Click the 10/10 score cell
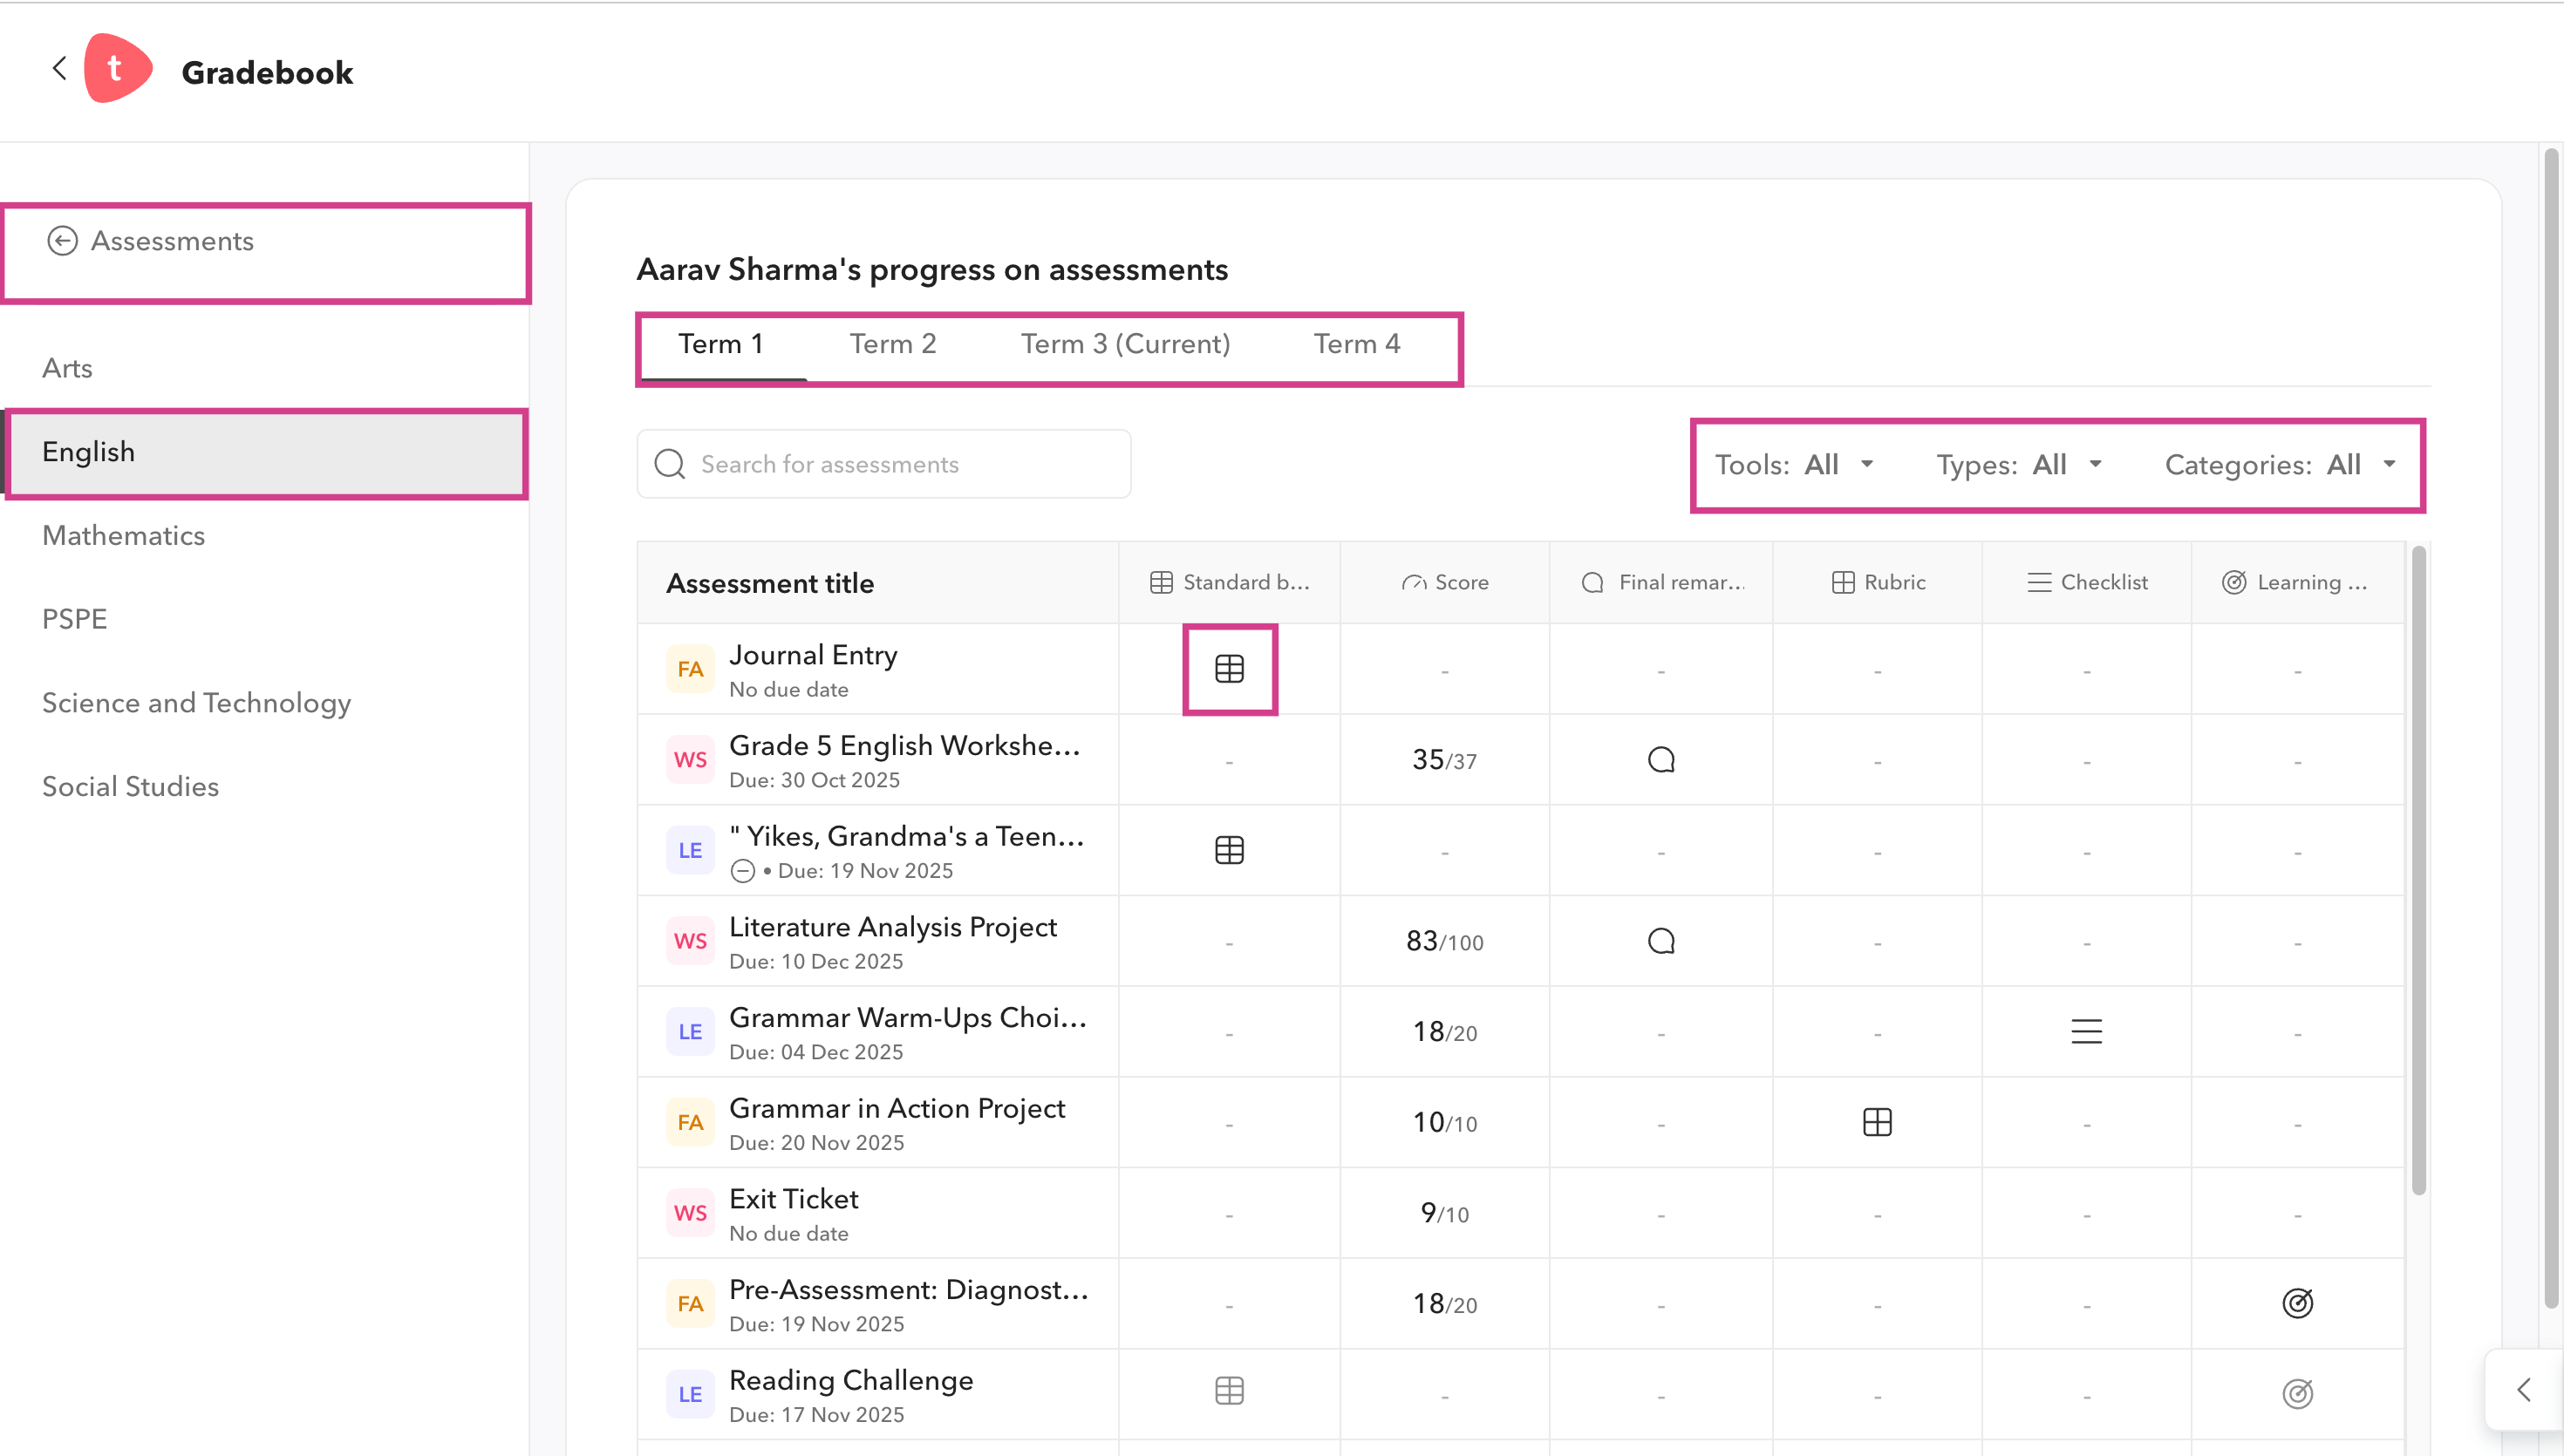The height and width of the screenshot is (1456, 2564). tap(1444, 1122)
